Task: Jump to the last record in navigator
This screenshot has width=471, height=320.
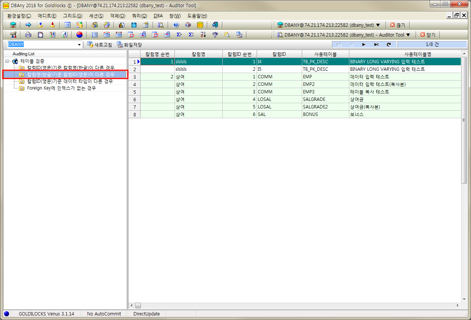Action: point(376,44)
